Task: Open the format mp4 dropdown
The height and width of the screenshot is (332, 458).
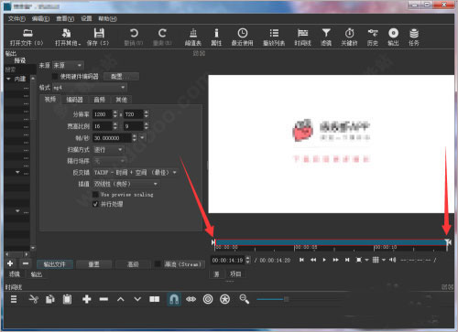Action: (90, 88)
